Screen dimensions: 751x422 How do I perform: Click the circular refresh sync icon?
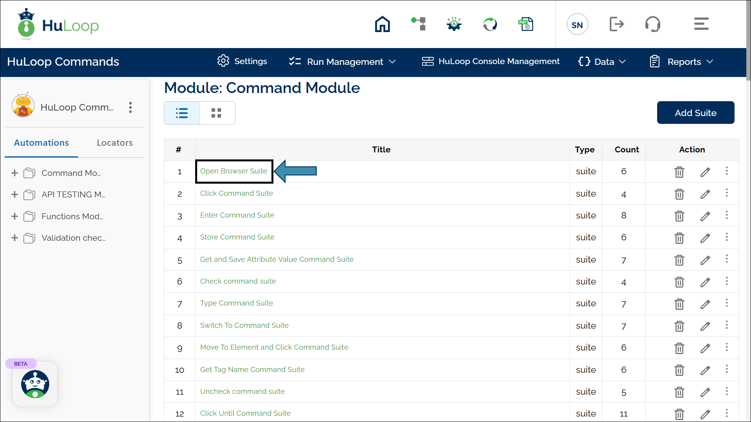click(490, 24)
